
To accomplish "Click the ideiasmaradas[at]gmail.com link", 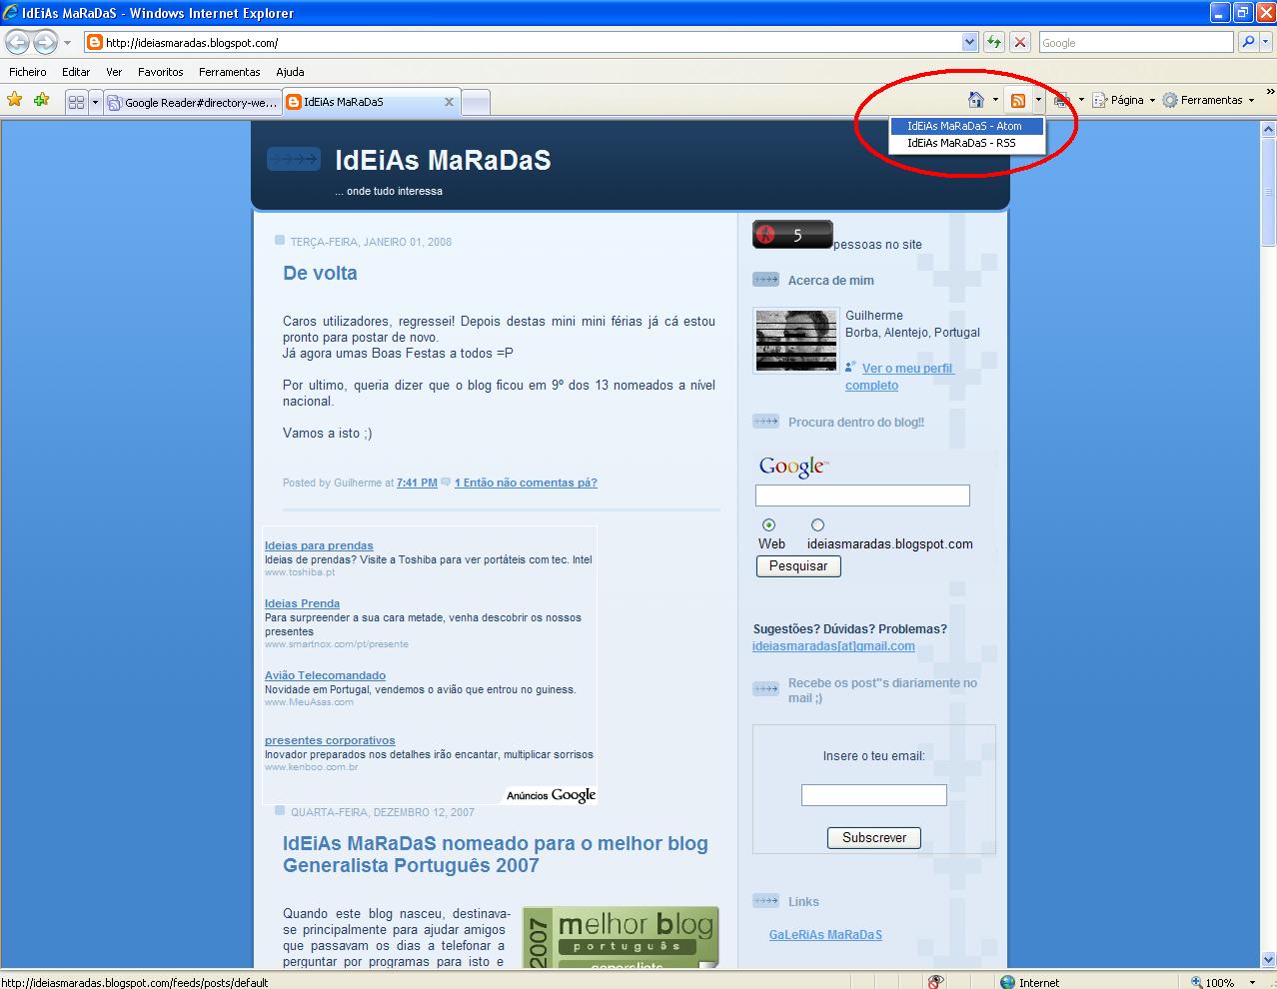I will coord(833,646).
